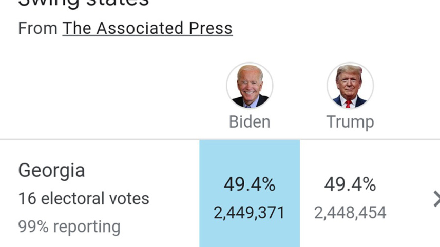Viewport: 440px width, 247px height.
Task: Click the partially visible Swing states heading
Action: point(83,3)
